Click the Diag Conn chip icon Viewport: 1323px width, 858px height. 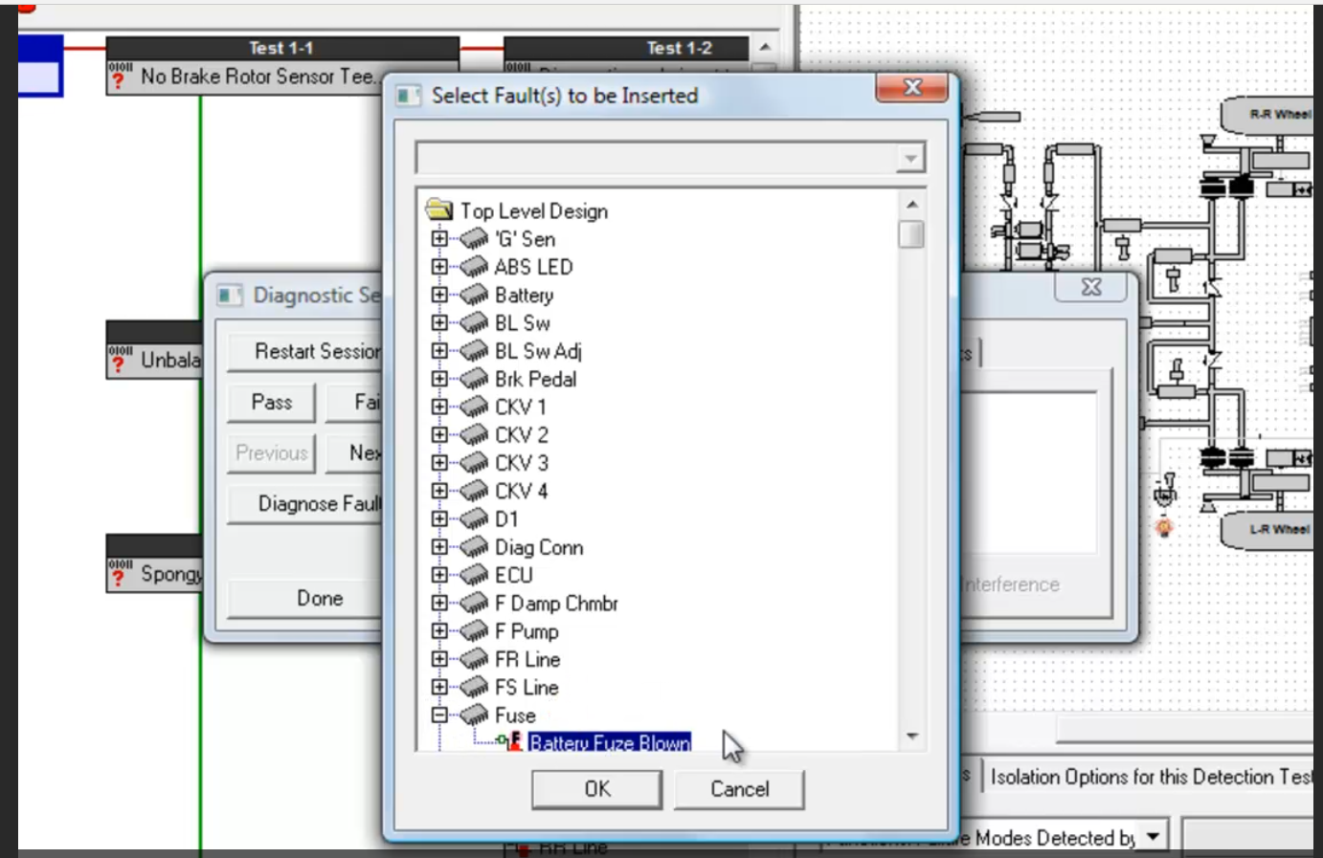pos(474,547)
